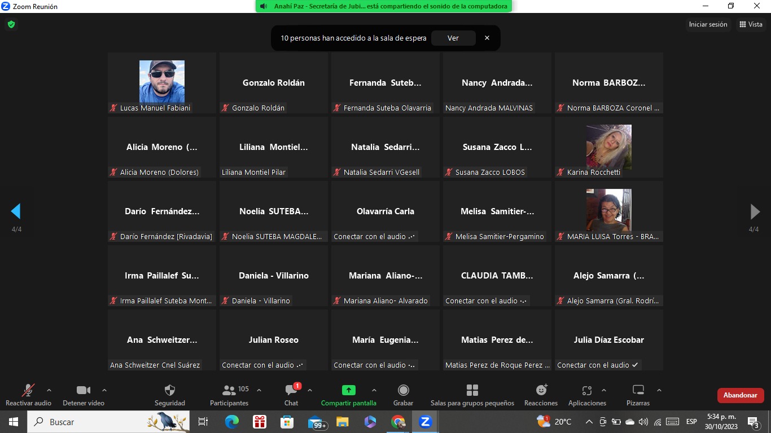This screenshot has width=771, height=433.
Task: Click the Iniciar sesión option
Action: coord(708,24)
